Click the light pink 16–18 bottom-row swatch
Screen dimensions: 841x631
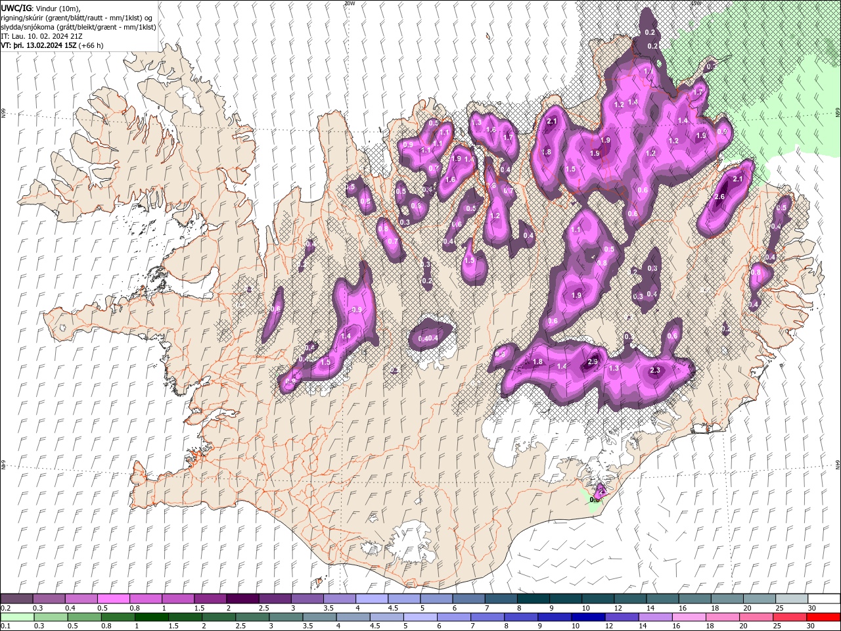point(689,617)
